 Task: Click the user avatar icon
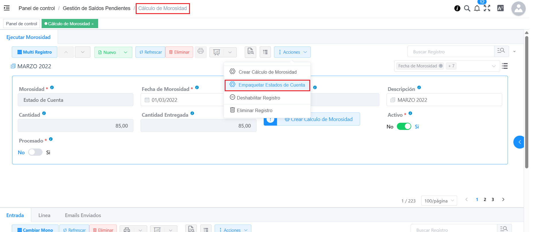pyautogui.click(x=518, y=9)
